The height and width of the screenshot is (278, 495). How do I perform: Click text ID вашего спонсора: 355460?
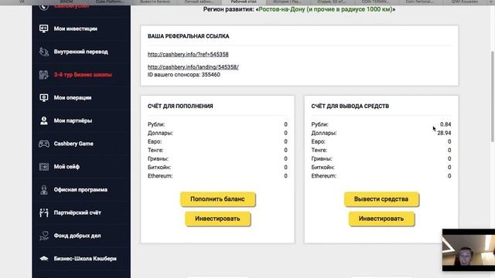pos(184,75)
